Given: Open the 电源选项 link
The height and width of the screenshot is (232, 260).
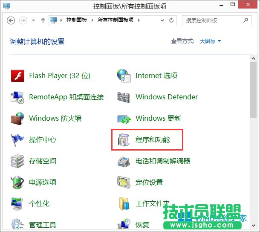Looking at the screenshot, I should point(43,182).
